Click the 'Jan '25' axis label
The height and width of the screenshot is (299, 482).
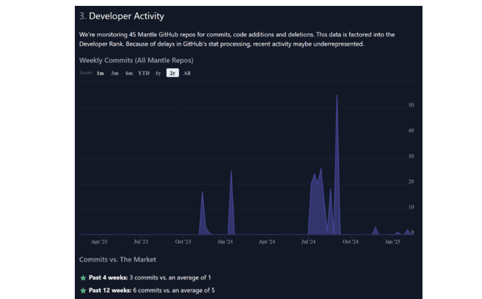pos(392,241)
